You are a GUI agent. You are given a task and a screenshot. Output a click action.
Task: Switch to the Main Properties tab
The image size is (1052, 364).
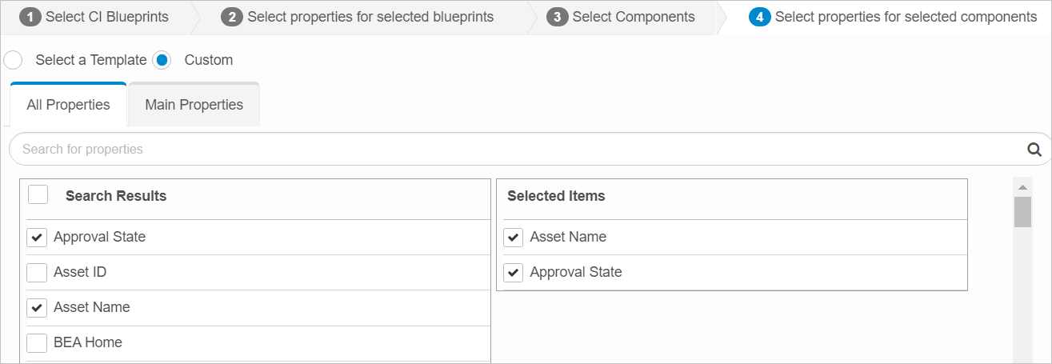pos(194,105)
